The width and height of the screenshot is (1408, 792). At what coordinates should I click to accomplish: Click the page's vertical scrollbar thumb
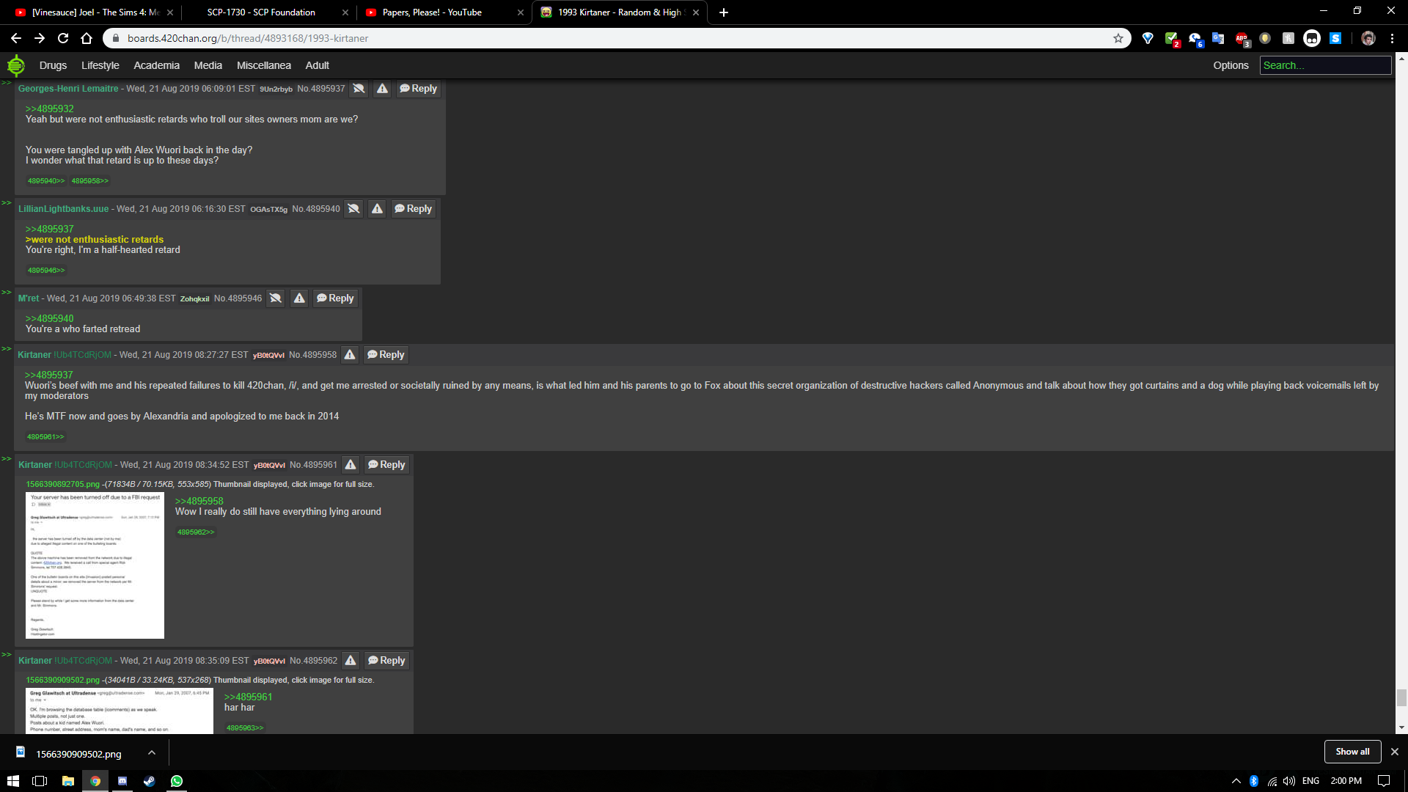[1401, 697]
